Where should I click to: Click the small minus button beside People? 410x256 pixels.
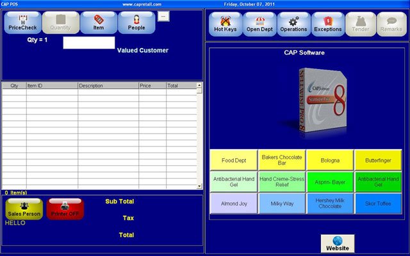coord(163,16)
